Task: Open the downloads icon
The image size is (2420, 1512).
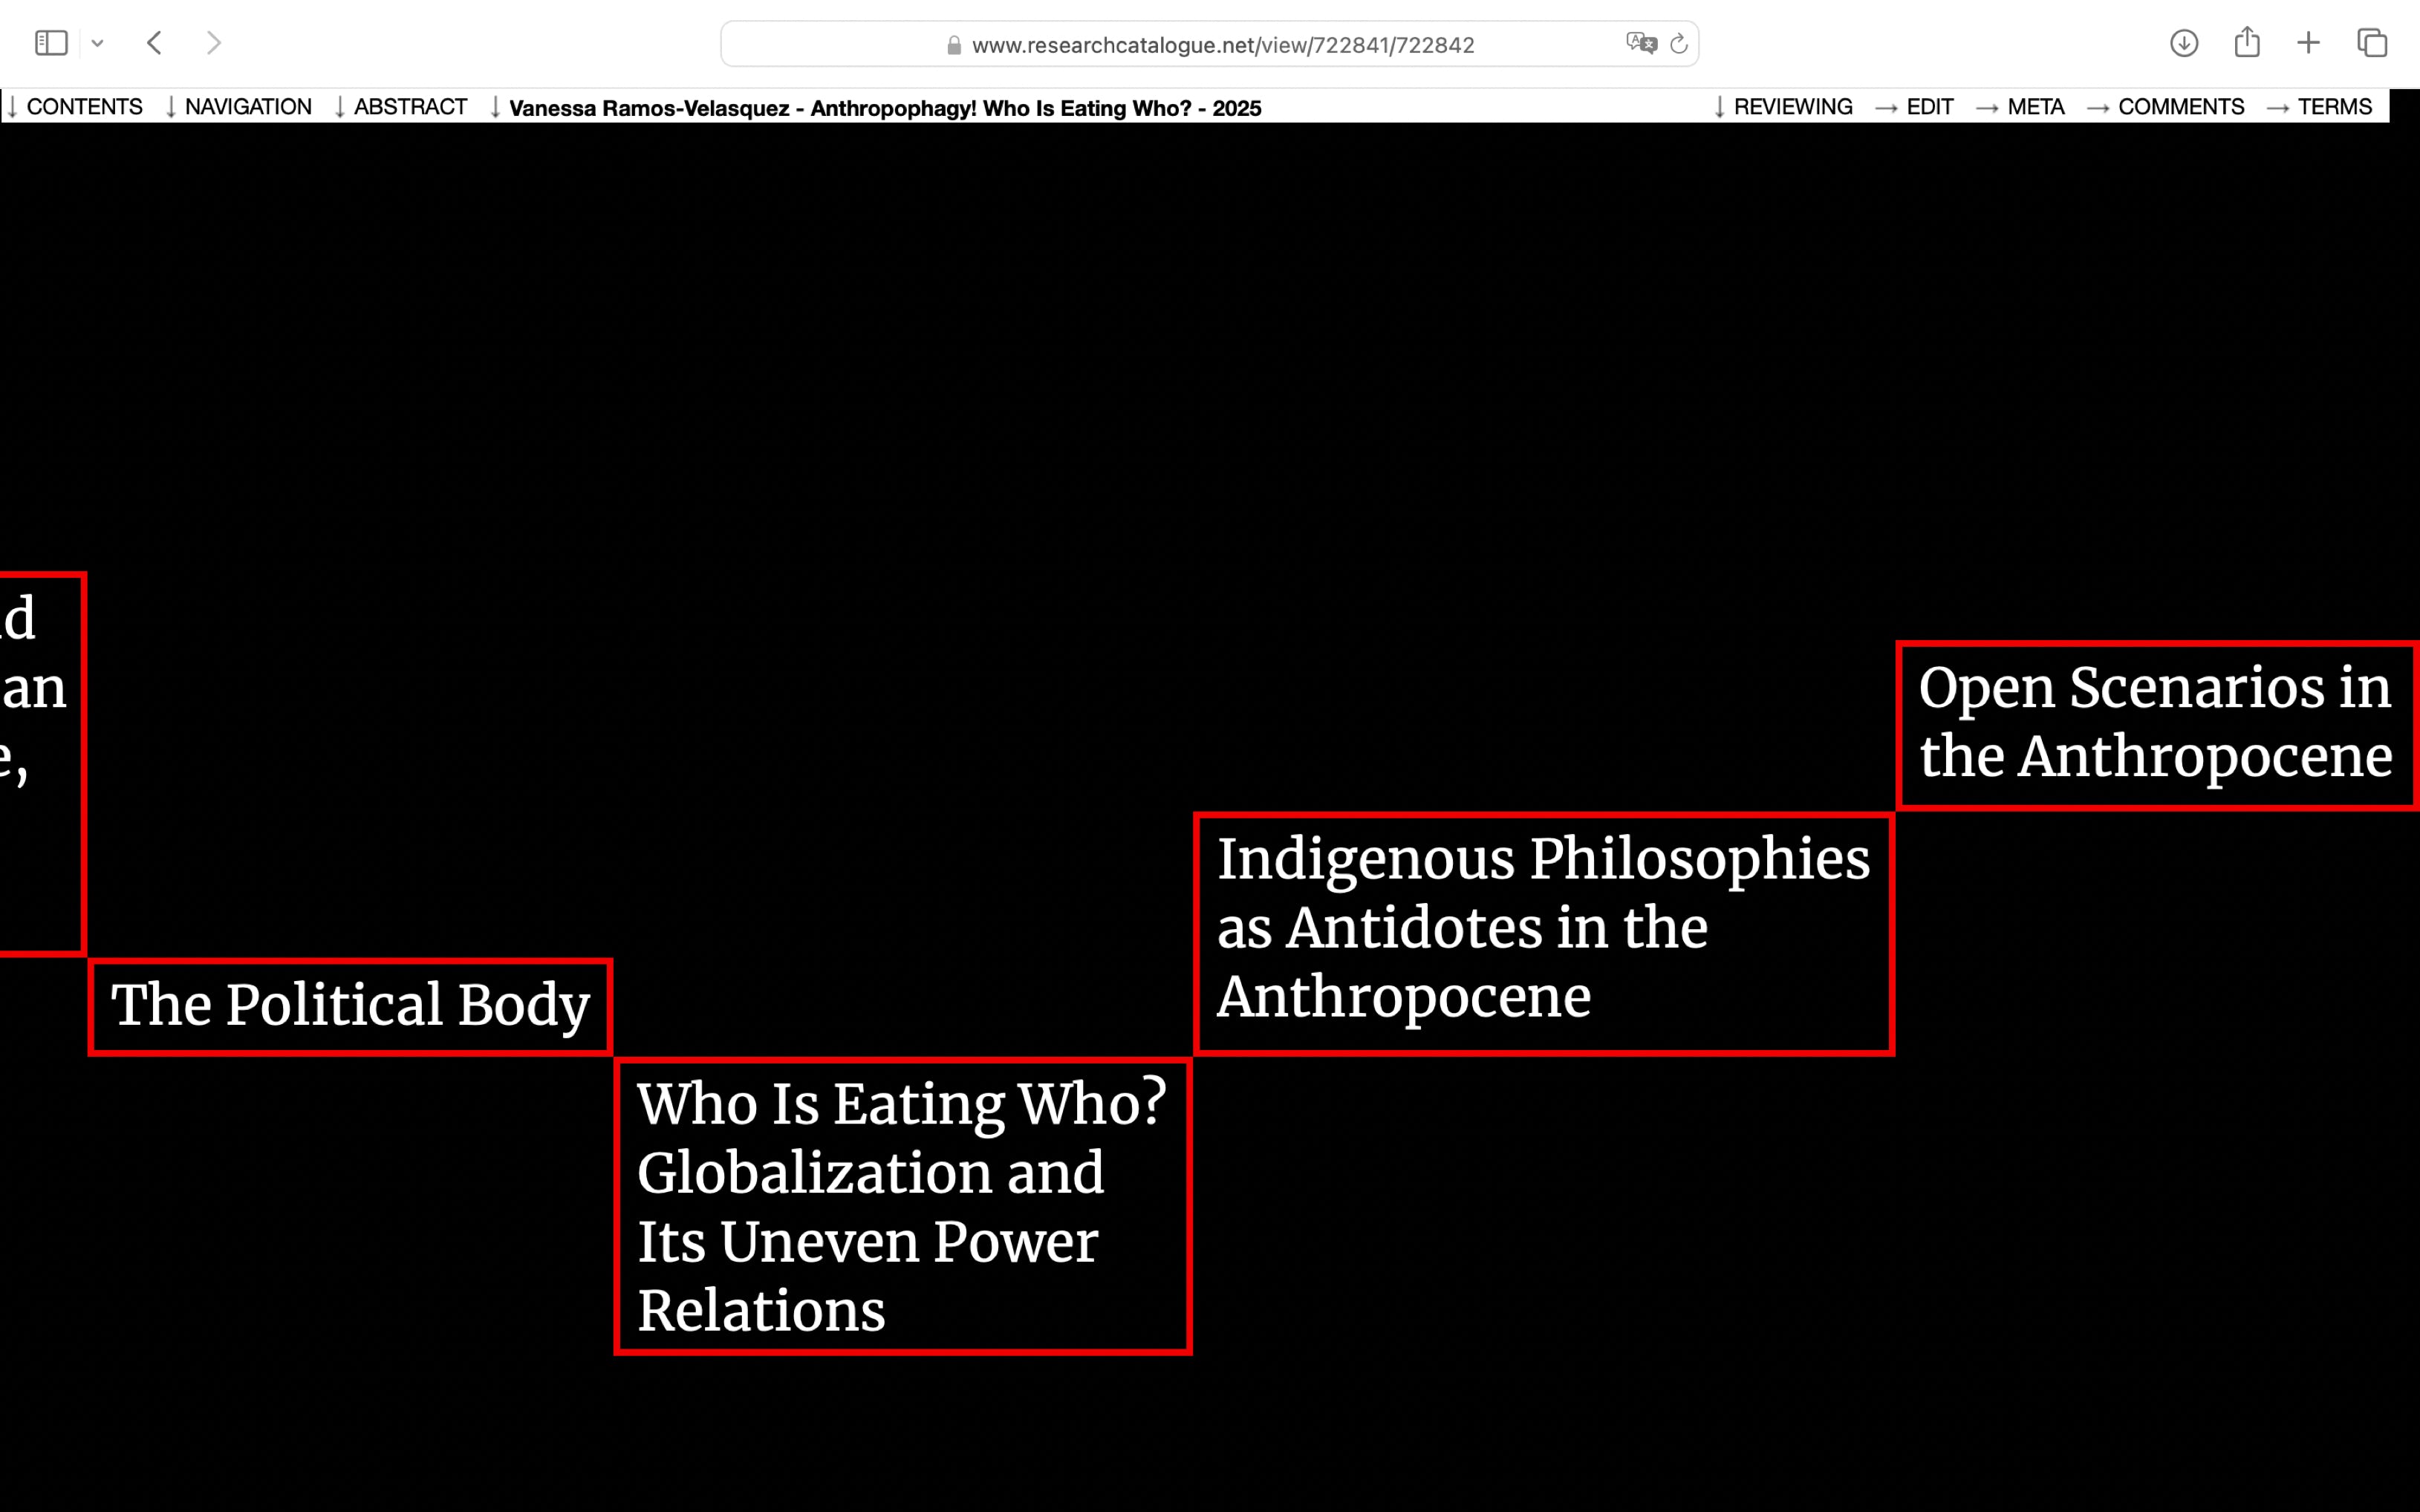Action: pyautogui.click(x=2184, y=43)
